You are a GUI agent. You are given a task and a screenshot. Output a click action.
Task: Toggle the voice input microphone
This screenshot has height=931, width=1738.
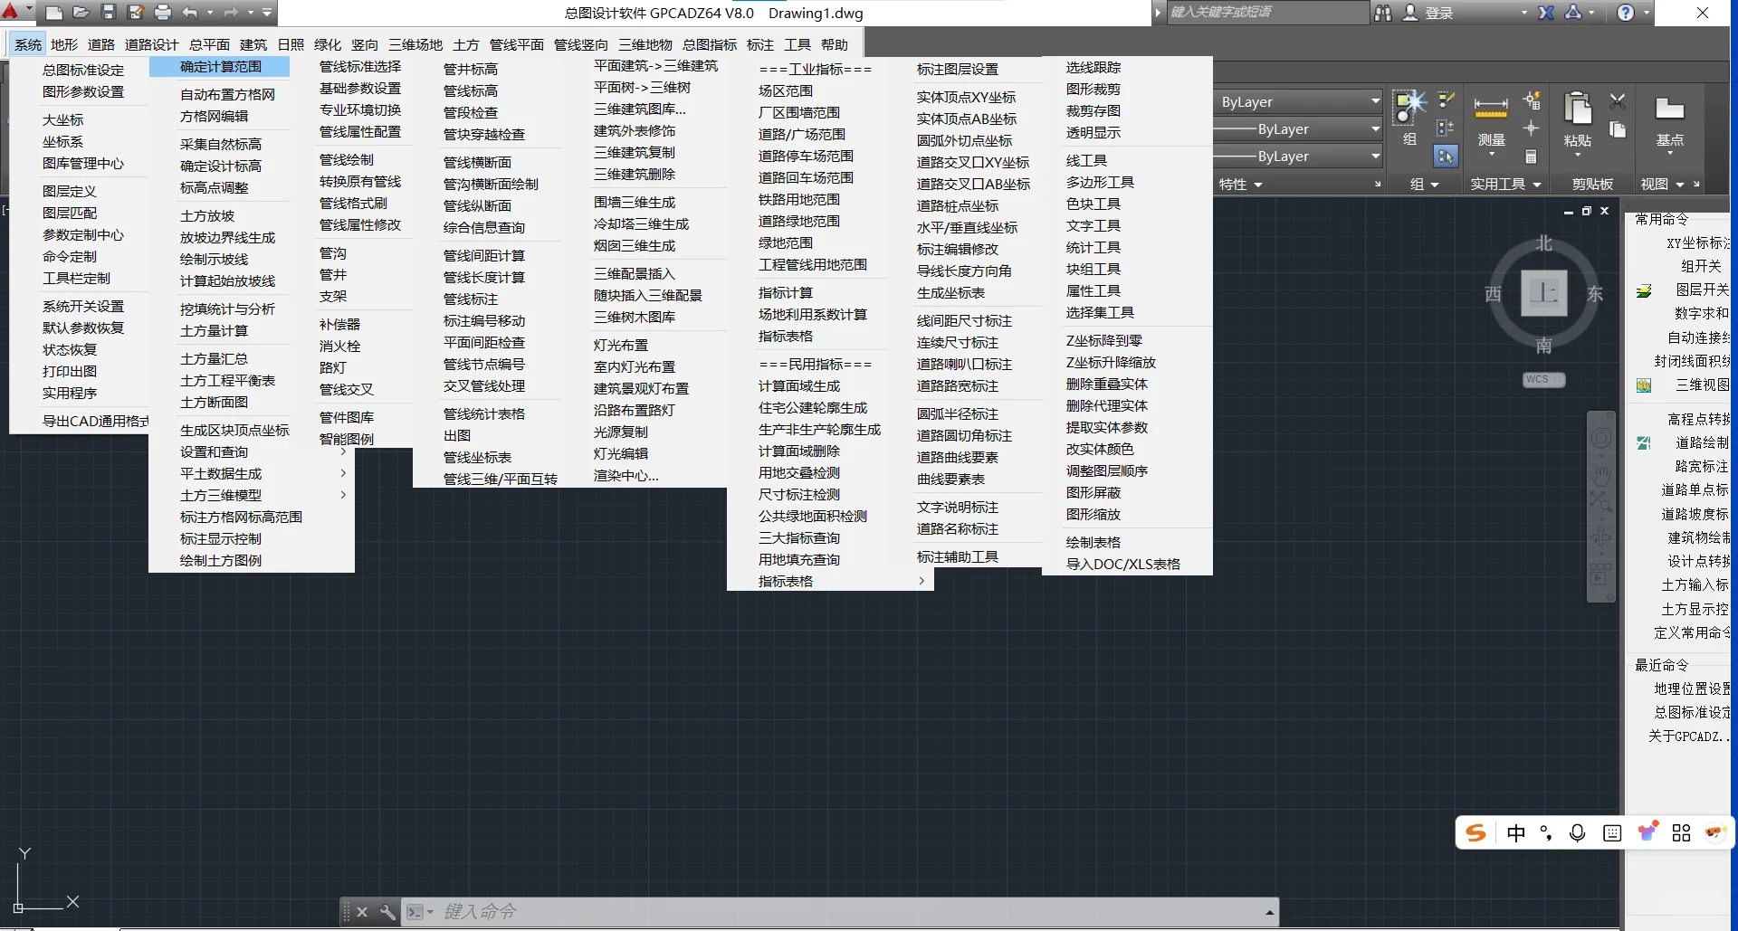(1578, 833)
